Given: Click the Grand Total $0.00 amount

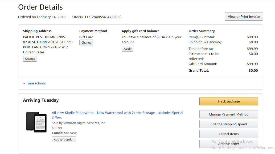Looking at the screenshot, I should [x=253, y=71].
